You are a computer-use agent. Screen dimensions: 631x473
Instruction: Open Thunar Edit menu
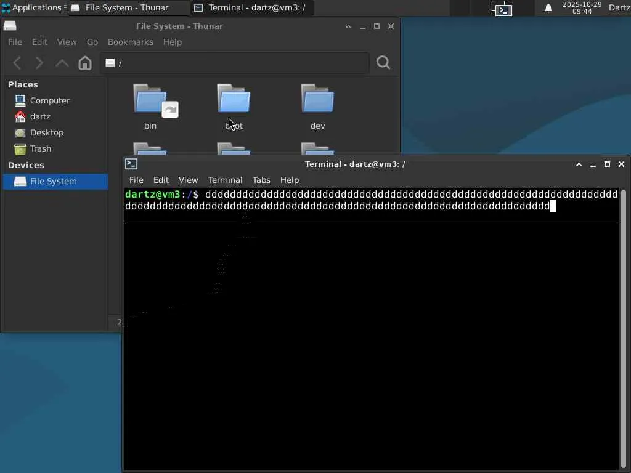39,42
